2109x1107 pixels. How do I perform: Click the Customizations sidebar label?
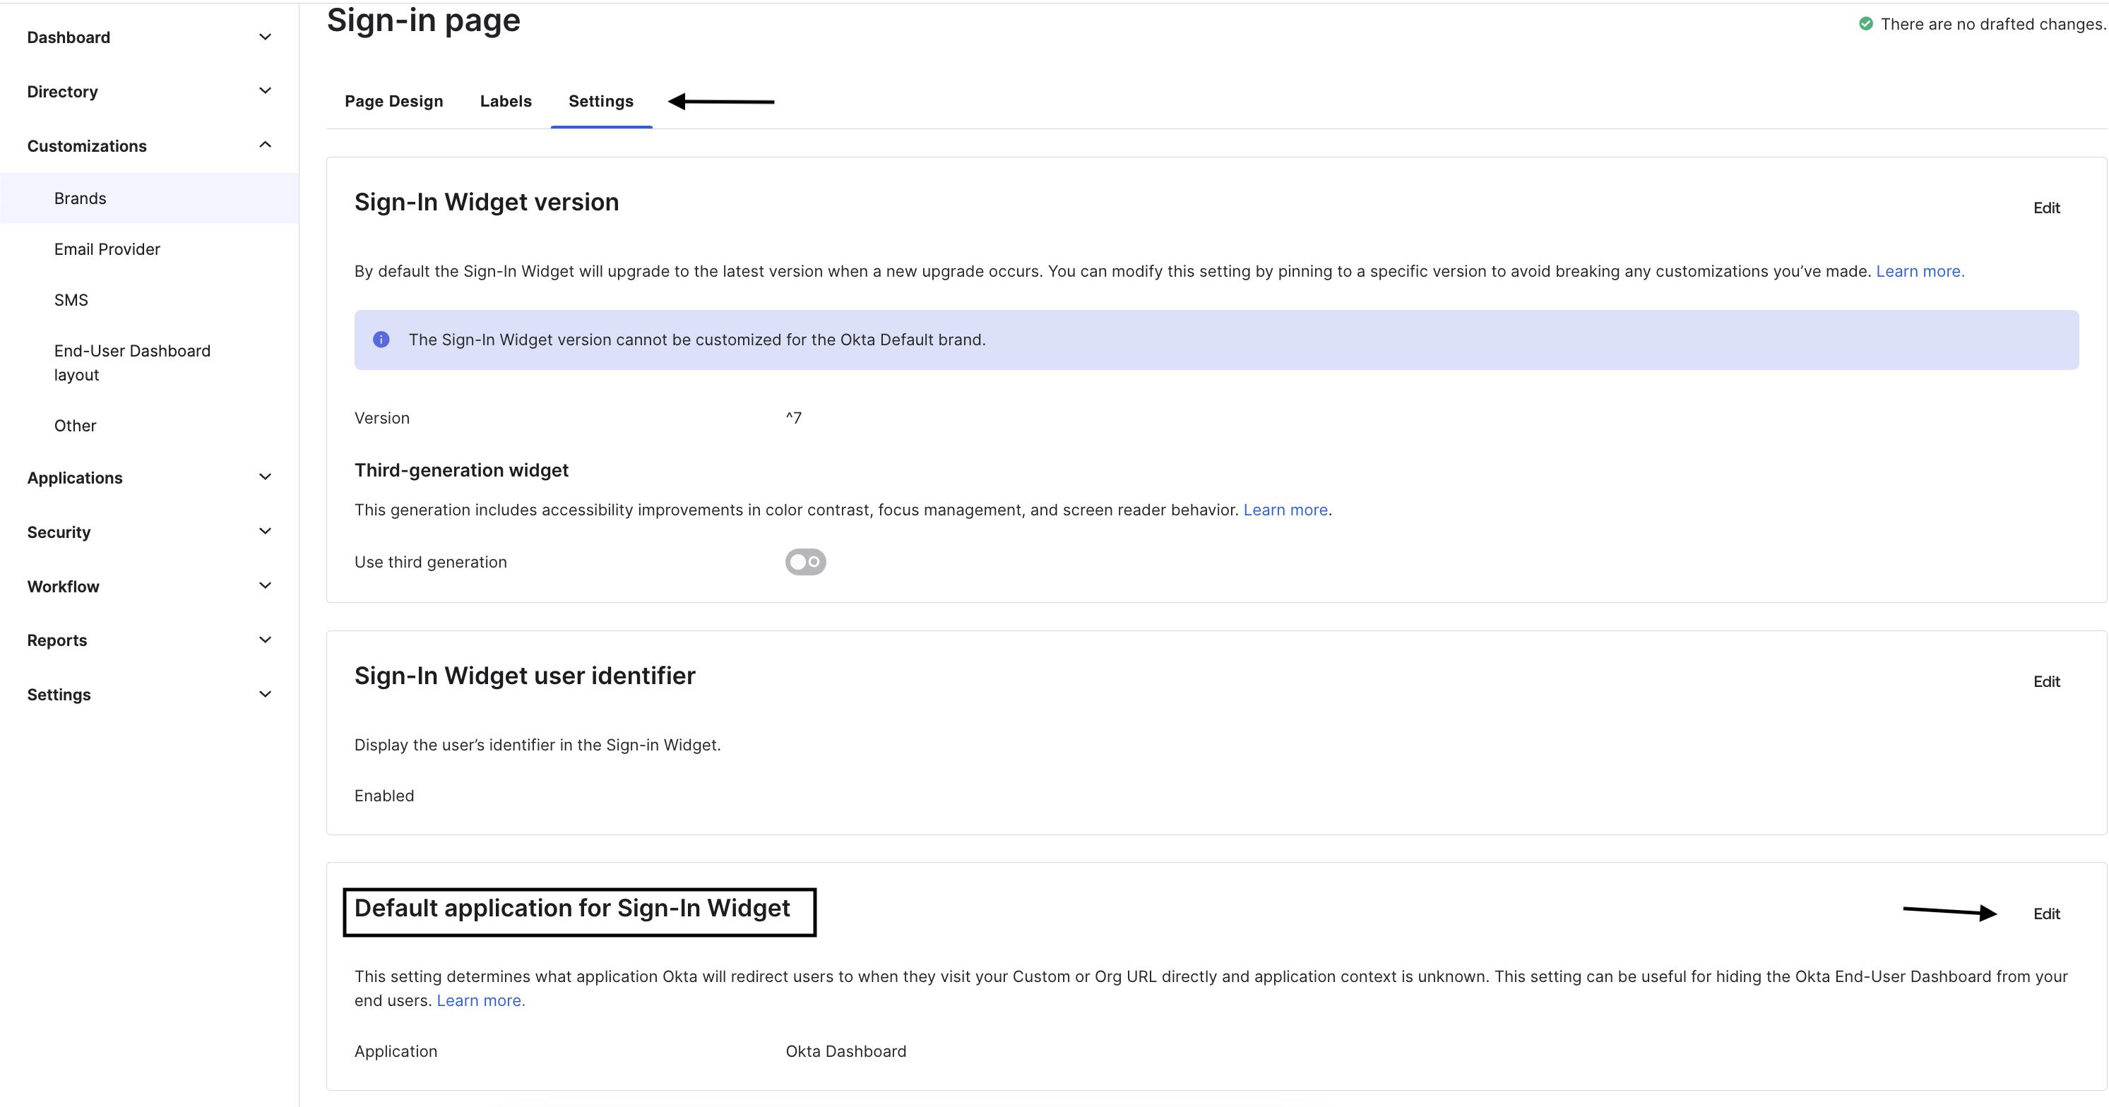87,145
